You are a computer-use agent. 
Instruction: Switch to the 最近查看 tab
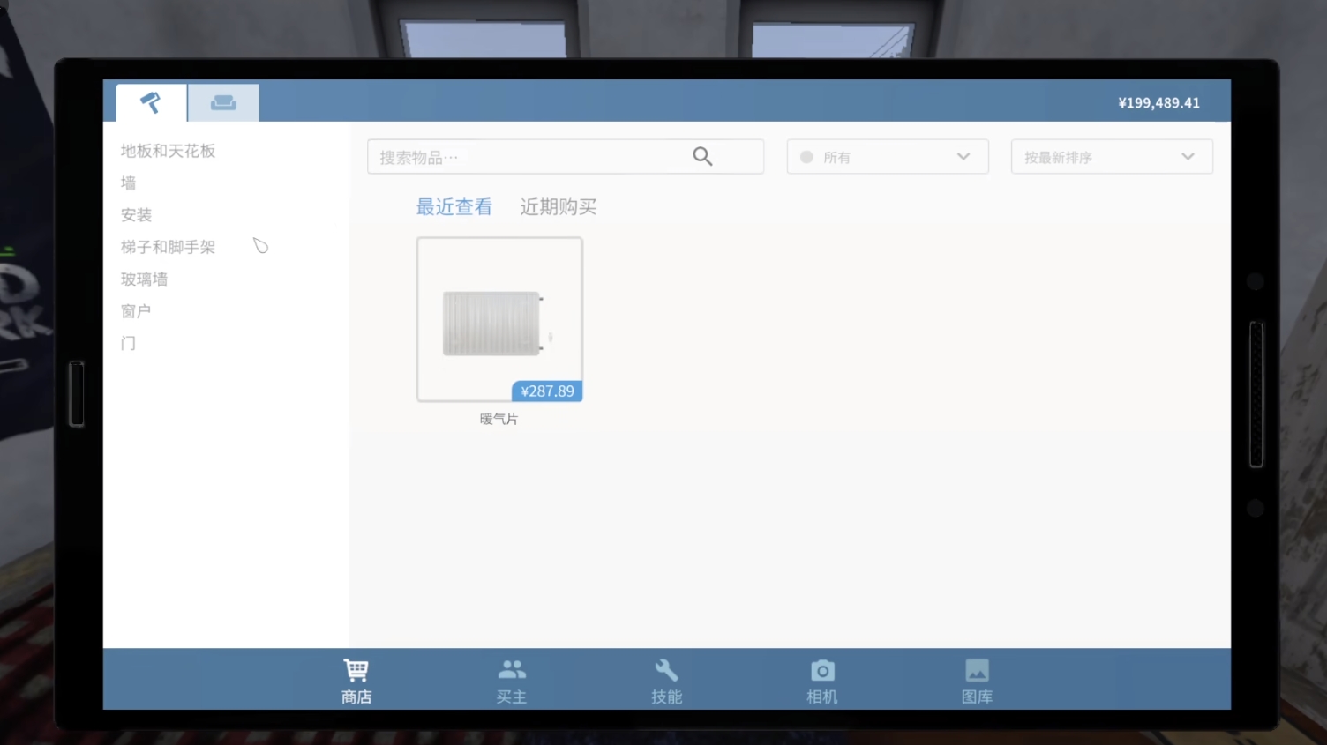[x=454, y=207]
